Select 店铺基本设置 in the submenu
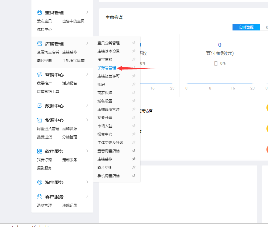This screenshot has height=227, width=268. [x=109, y=51]
